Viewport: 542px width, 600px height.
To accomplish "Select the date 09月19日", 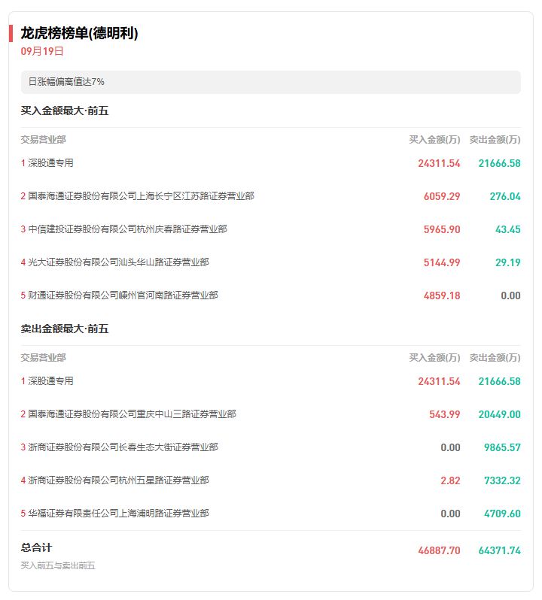I will pyautogui.click(x=42, y=51).
